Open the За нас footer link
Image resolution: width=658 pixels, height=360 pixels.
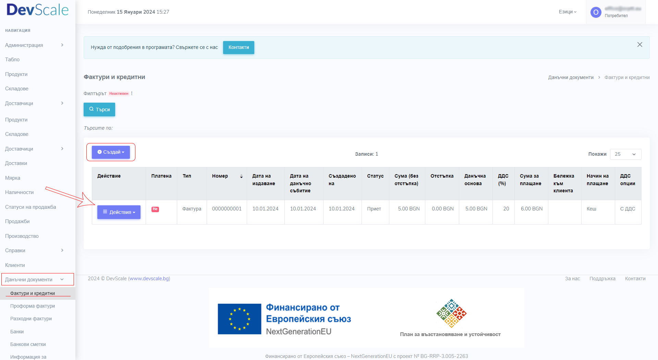pos(572,279)
